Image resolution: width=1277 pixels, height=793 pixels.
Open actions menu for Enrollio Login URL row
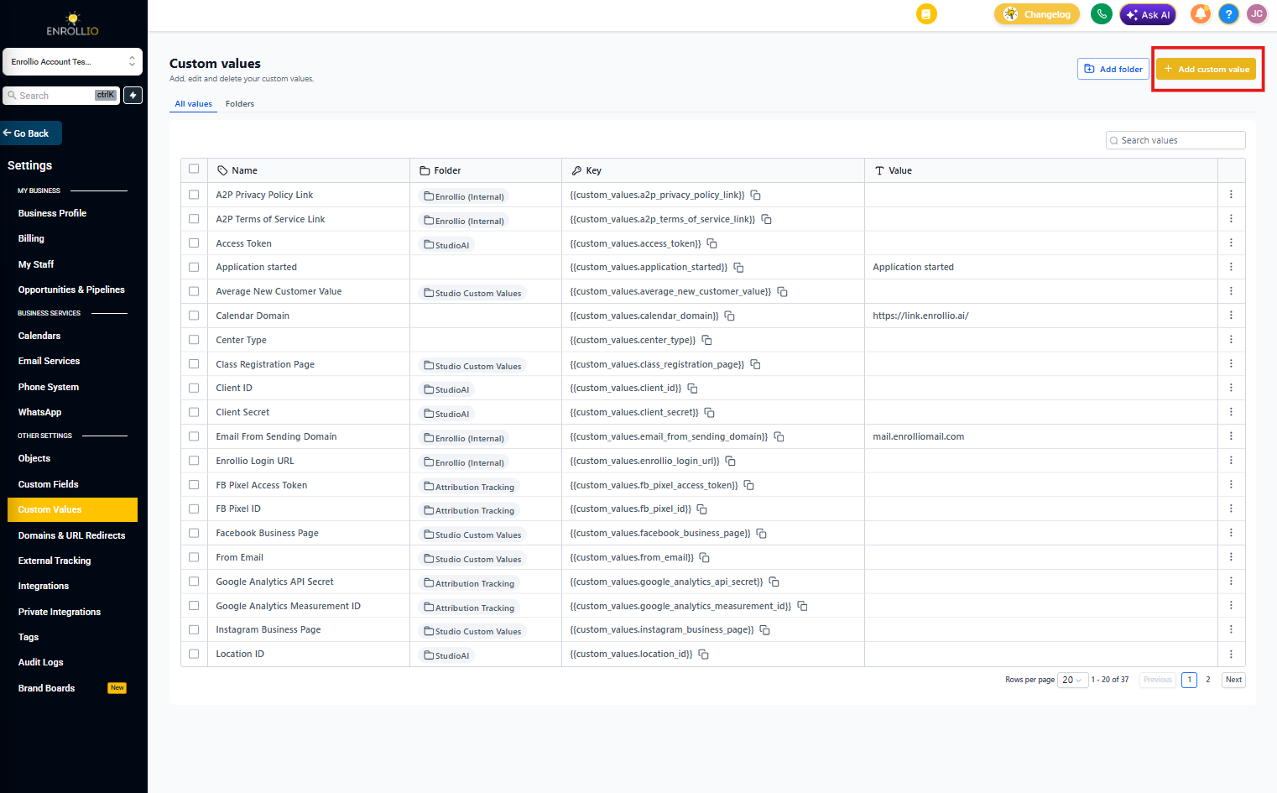click(1231, 461)
